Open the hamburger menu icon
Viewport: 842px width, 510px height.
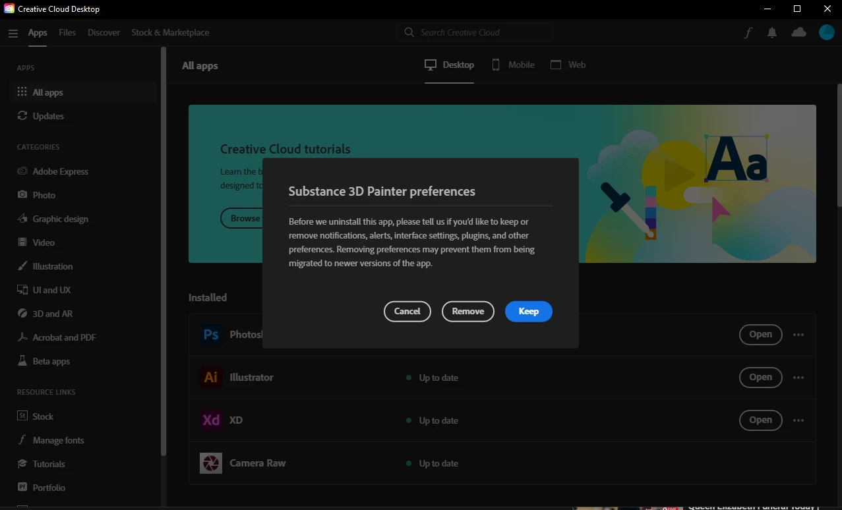coord(13,33)
